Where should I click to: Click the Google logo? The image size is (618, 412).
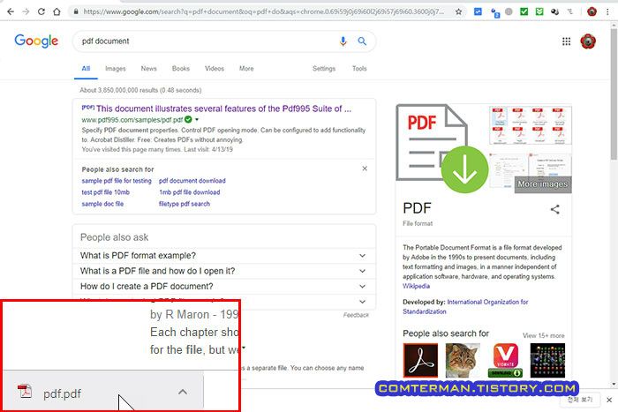click(x=36, y=41)
